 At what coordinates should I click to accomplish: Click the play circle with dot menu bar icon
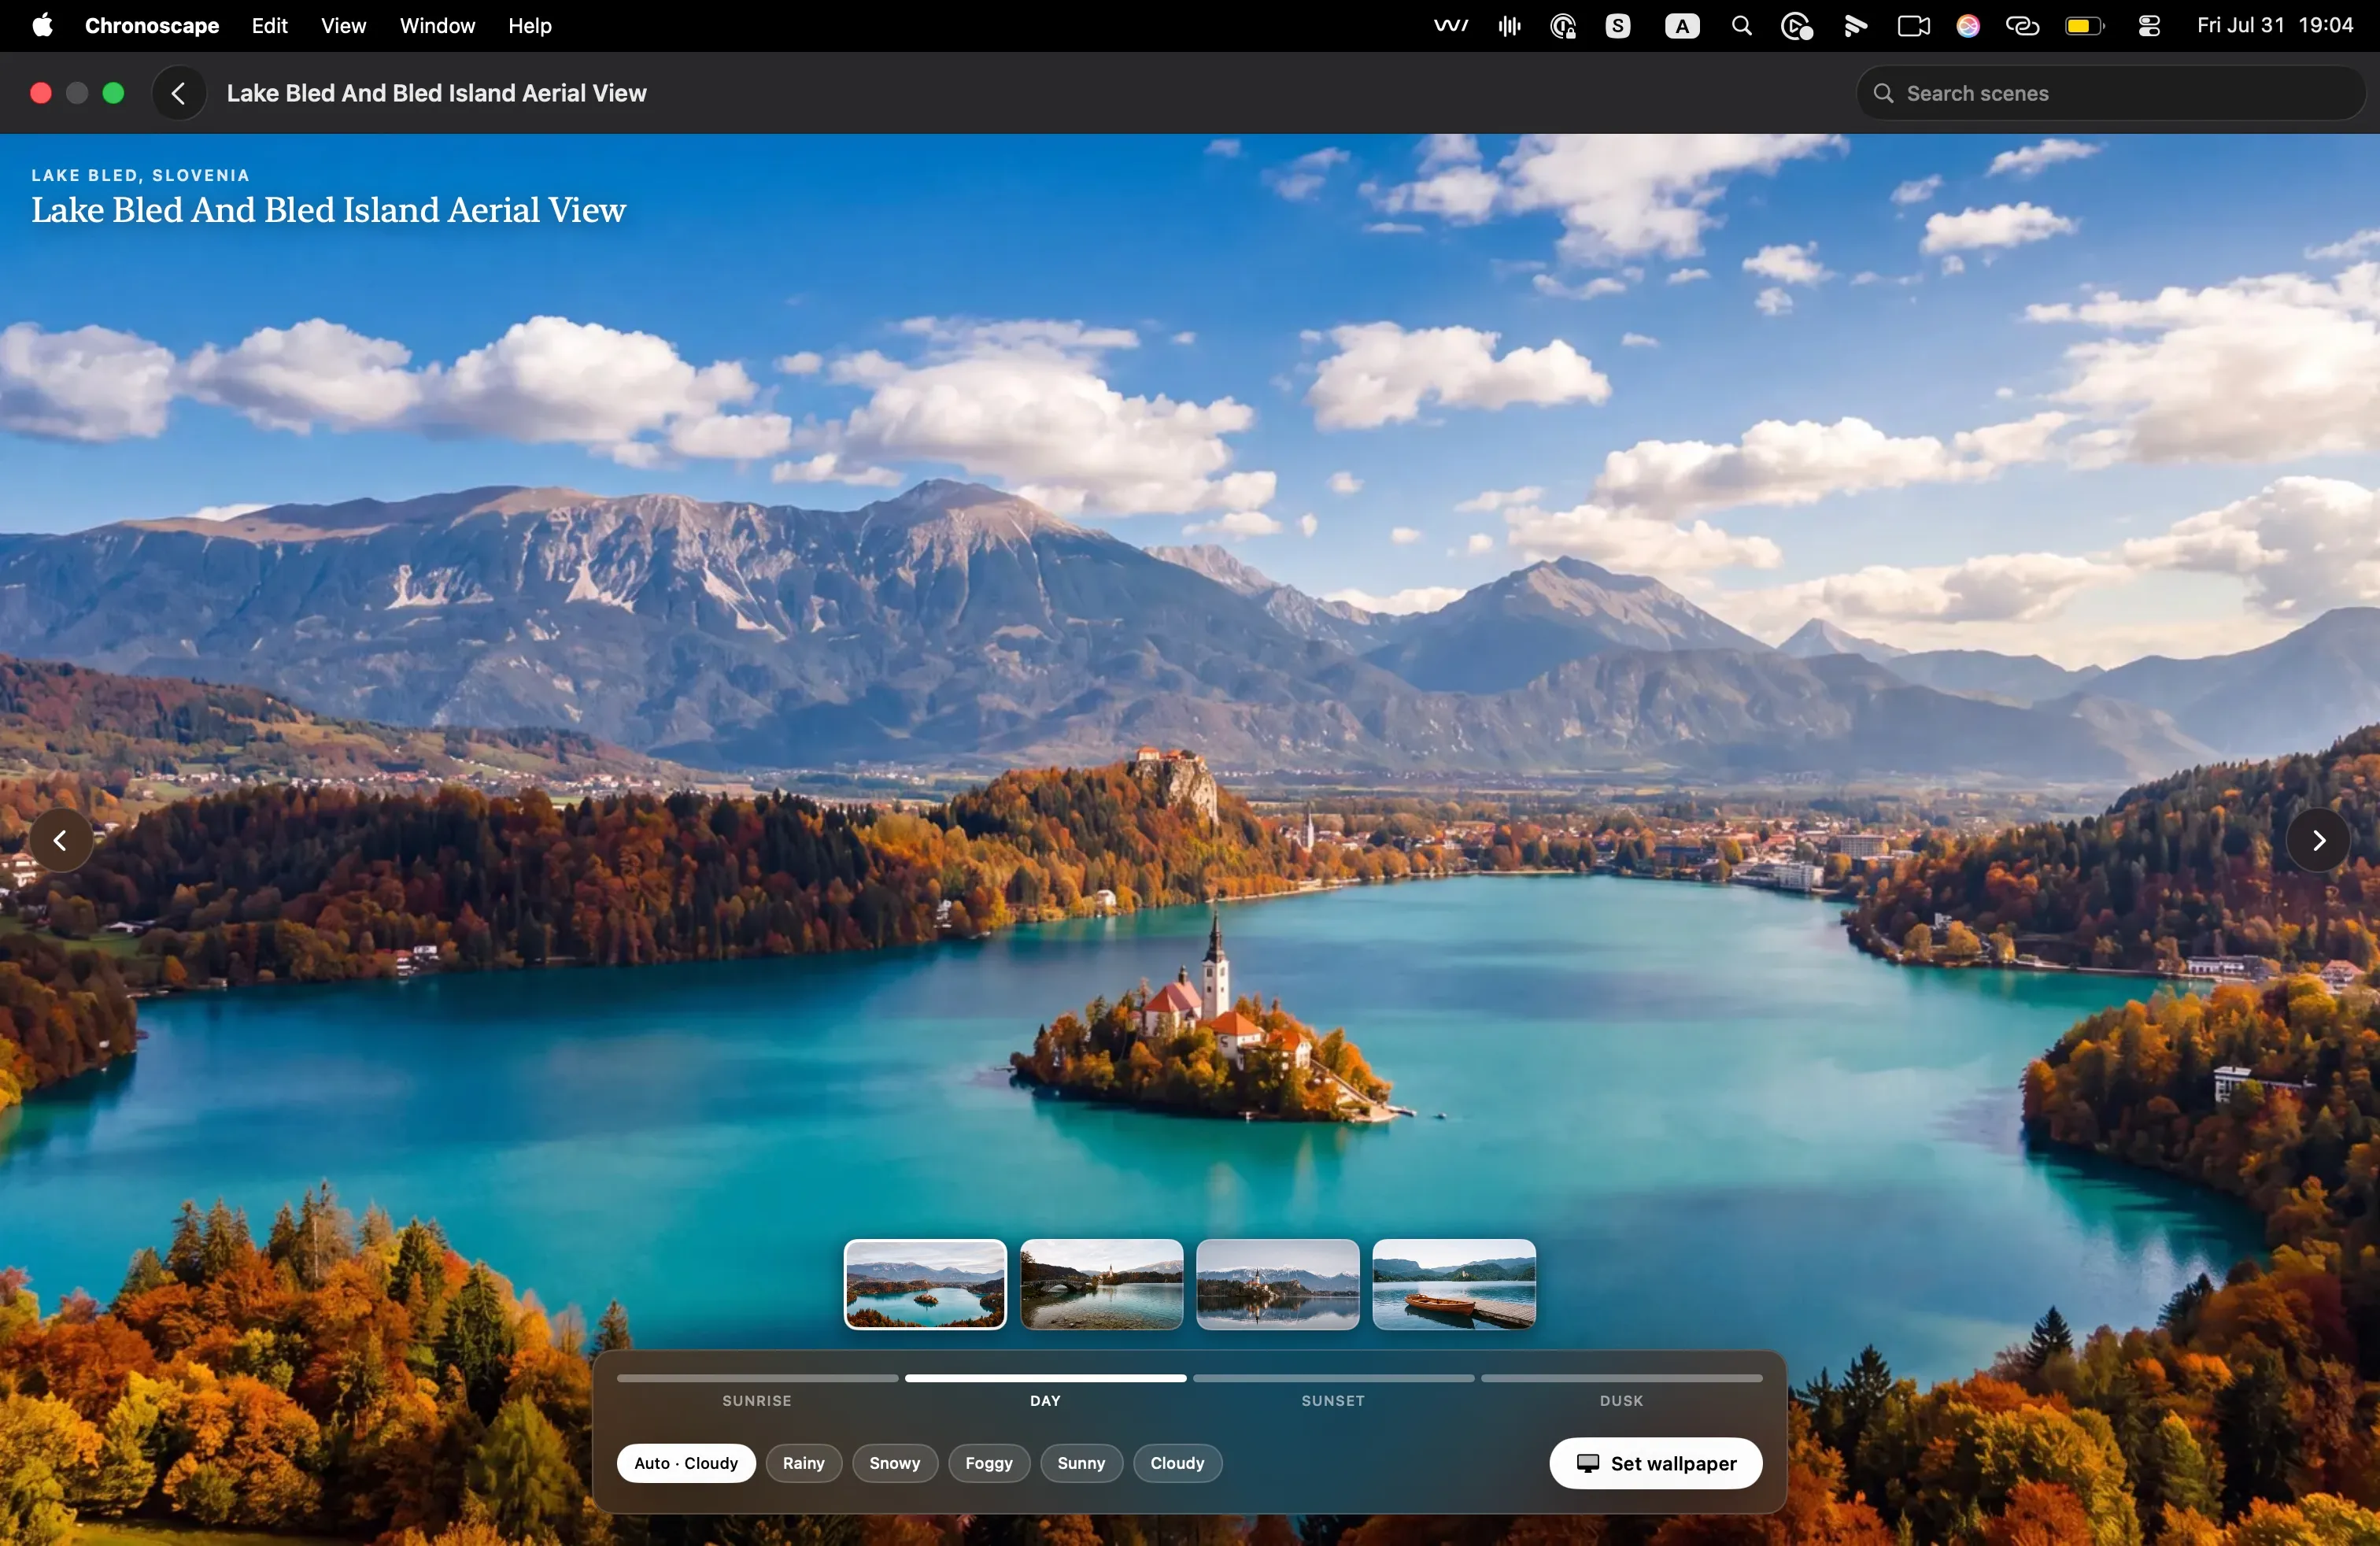click(x=1797, y=26)
